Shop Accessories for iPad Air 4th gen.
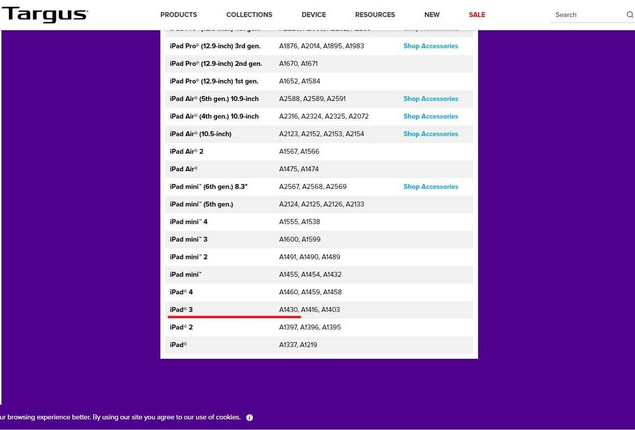The height and width of the screenshot is (430, 635). (x=431, y=117)
